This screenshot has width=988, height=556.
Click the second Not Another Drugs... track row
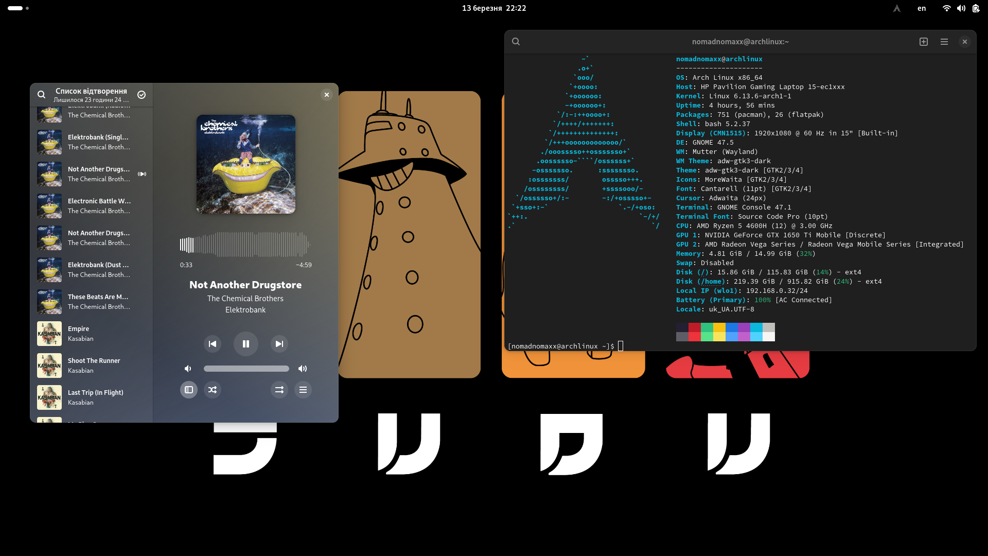coord(92,238)
